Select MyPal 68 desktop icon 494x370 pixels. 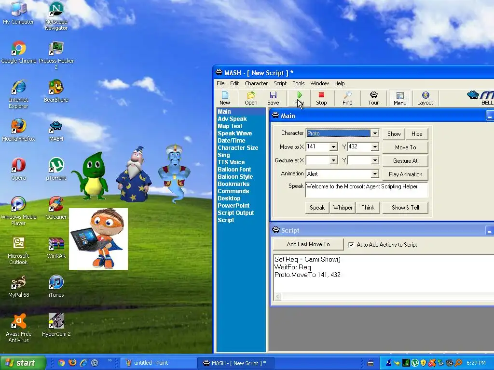pos(18,286)
